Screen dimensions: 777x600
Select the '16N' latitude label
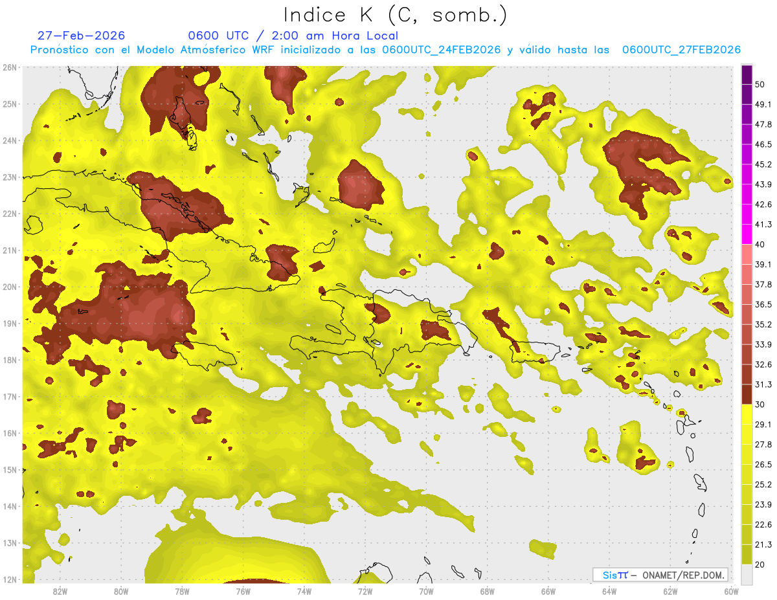pyautogui.click(x=10, y=433)
